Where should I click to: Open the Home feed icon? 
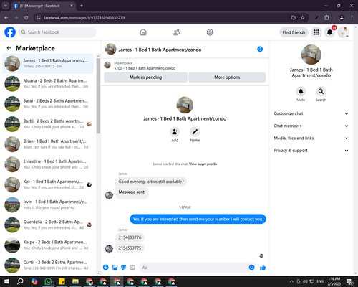pyautogui.click(x=143, y=32)
